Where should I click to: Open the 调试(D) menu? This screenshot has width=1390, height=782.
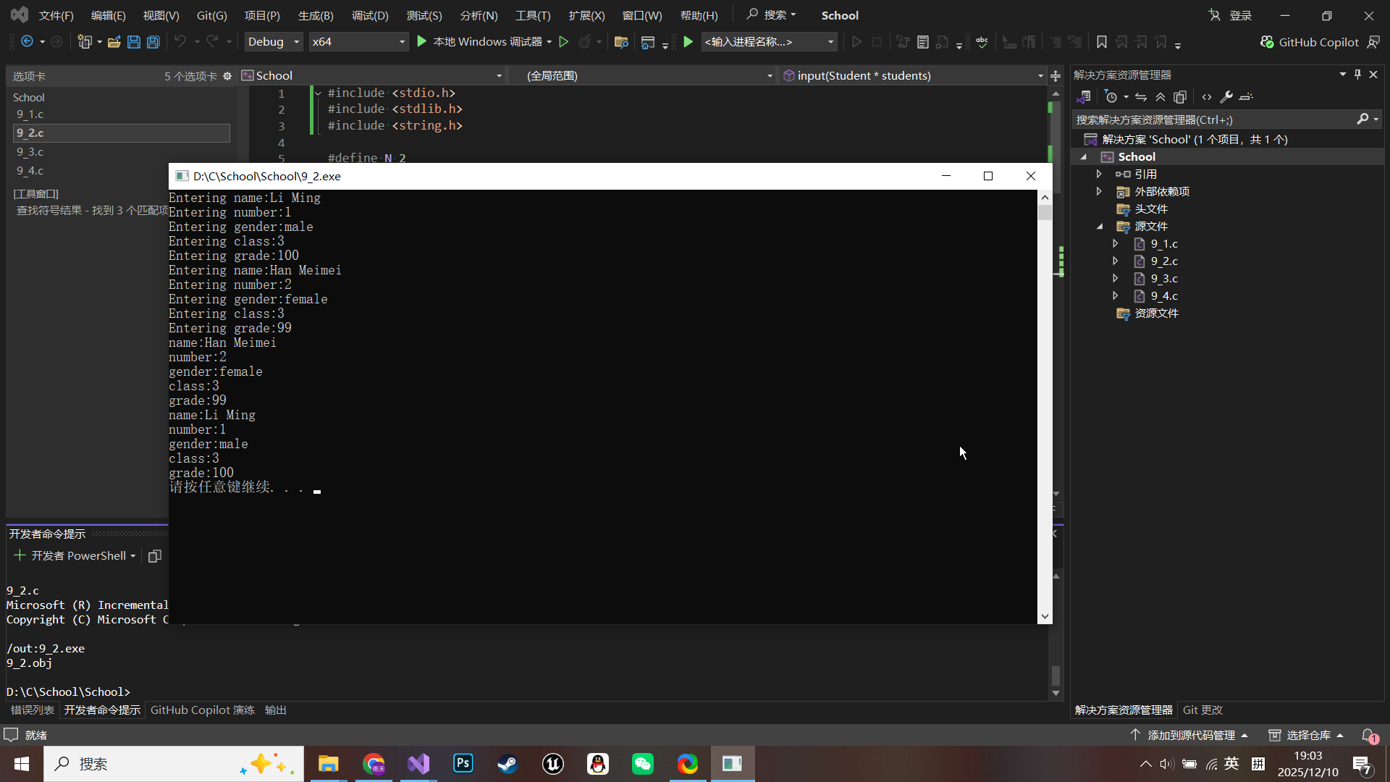[x=370, y=15]
